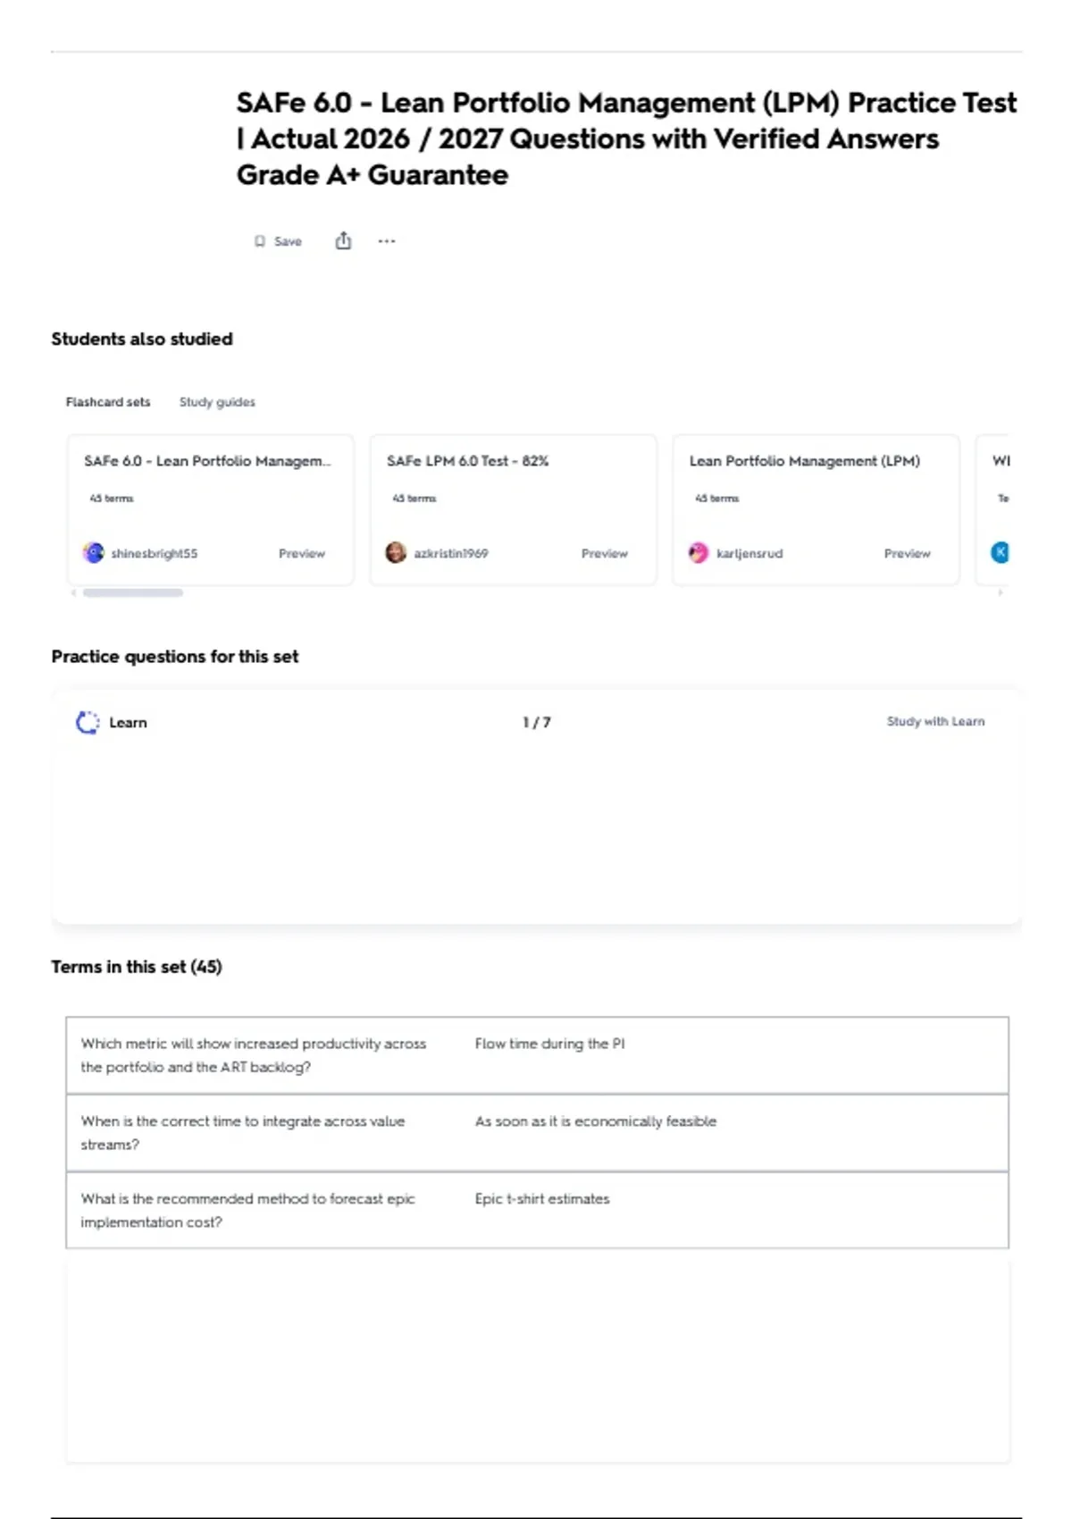Switch to the Study guides tab
The width and height of the screenshot is (1072, 1519).
tap(217, 402)
